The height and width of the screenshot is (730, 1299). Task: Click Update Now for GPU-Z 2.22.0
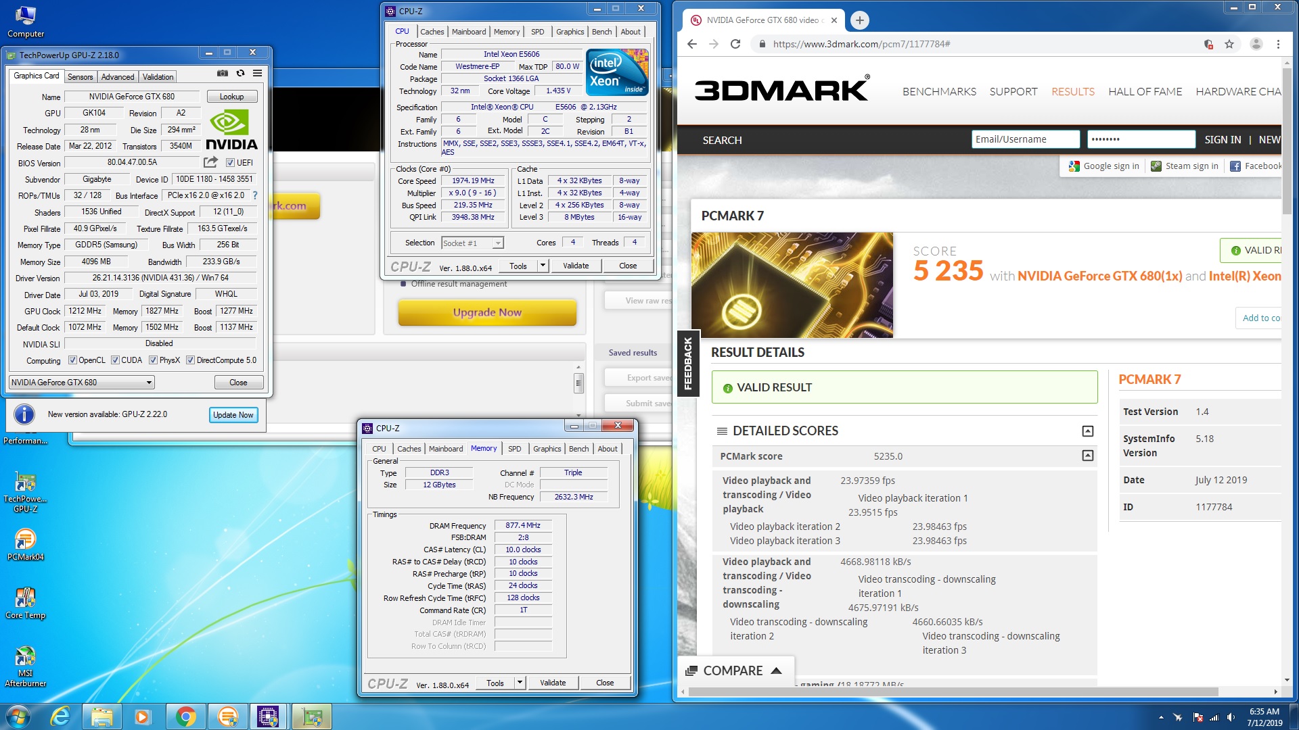click(x=233, y=415)
